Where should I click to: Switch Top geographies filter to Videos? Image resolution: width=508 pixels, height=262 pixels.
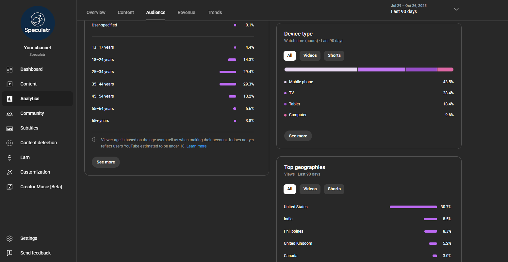310,189
